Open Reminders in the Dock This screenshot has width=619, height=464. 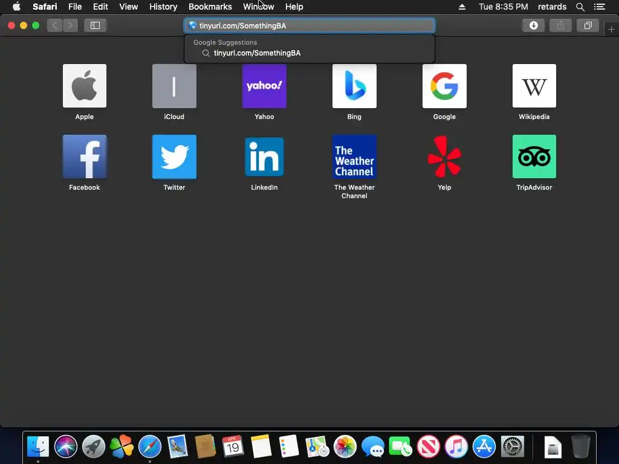(289, 446)
